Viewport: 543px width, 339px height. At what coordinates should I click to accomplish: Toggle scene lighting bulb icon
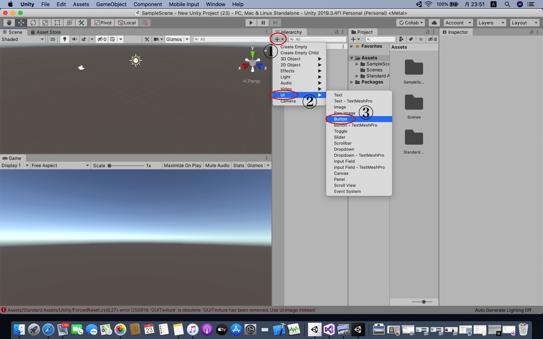pyautogui.click(x=65, y=39)
